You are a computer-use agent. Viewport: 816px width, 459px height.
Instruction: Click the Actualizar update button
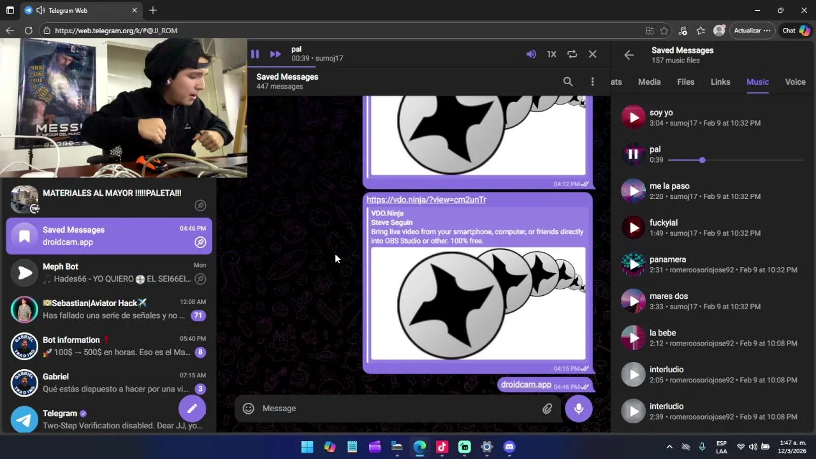752,30
